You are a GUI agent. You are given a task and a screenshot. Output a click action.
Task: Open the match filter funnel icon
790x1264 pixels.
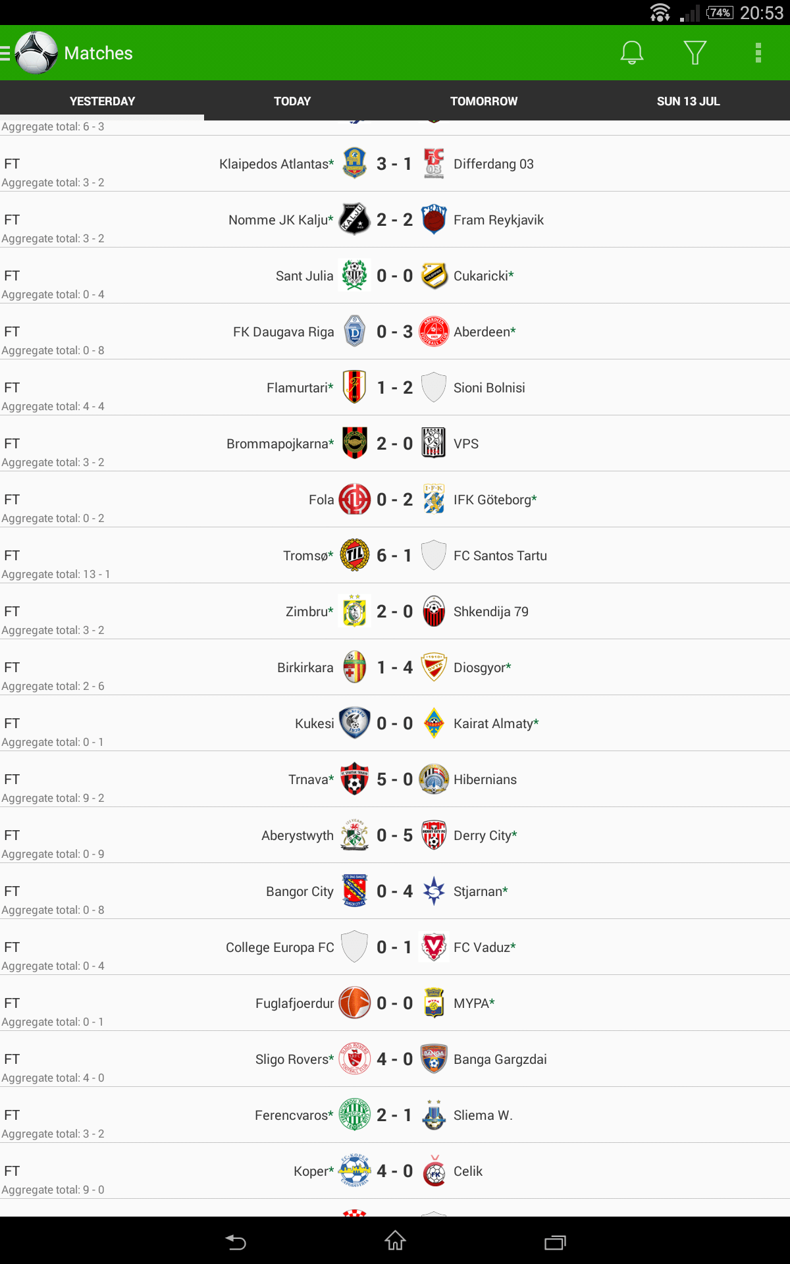tap(695, 53)
